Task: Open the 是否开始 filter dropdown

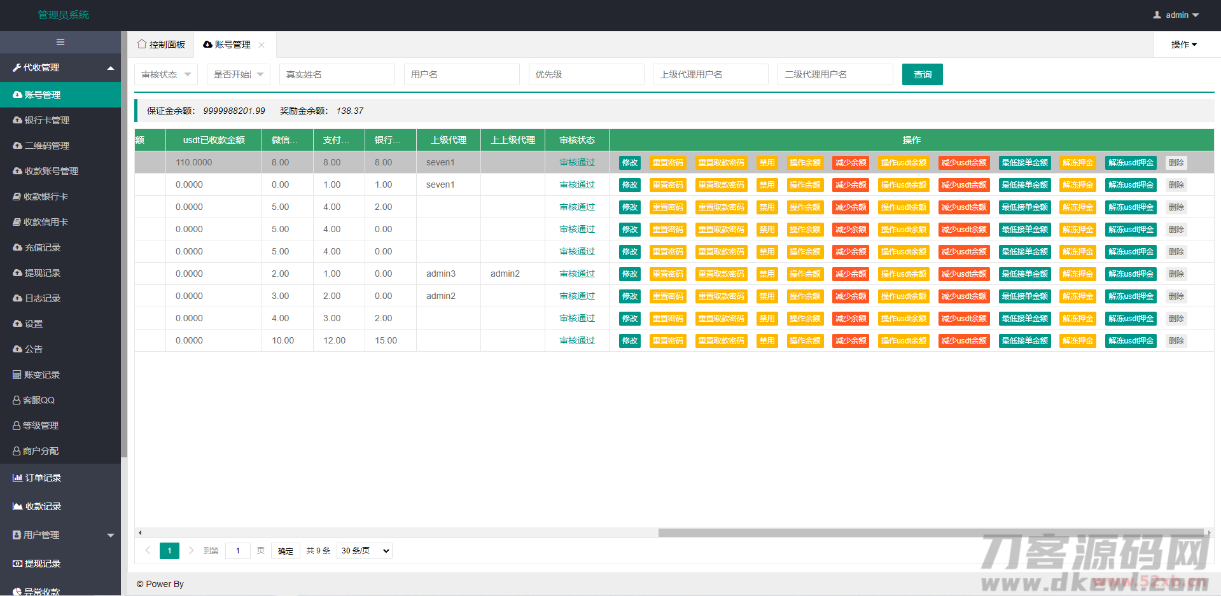Action: coord(239,74)
